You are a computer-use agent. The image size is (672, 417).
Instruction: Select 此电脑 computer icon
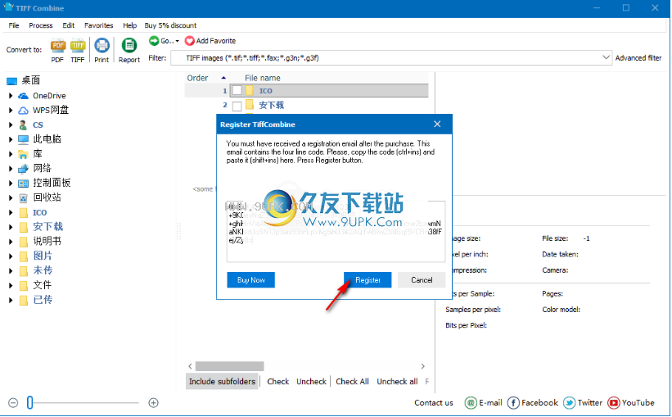[x=23, y=139]
